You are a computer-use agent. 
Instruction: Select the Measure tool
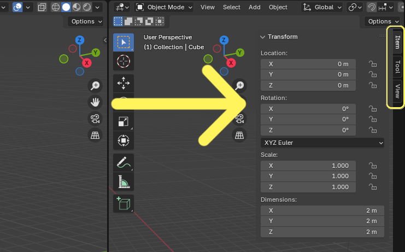click(x=124, y=182)
